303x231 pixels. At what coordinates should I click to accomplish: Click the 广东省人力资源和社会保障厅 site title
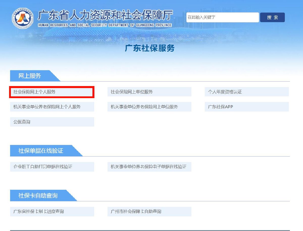pyautogui.click(x=105, y=16)
